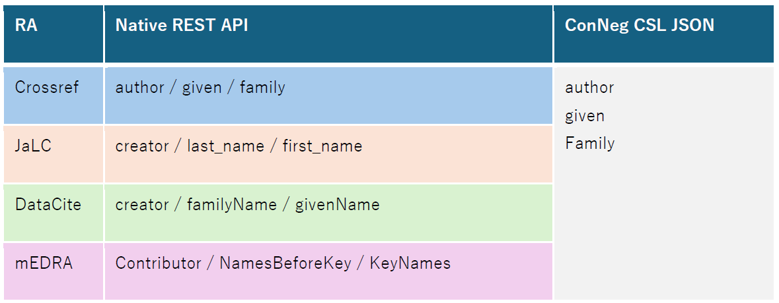The width and height of the screenshot is (779, 303).
Task: Click the ConNeg CSL JSON header
Action: point(639,26)
